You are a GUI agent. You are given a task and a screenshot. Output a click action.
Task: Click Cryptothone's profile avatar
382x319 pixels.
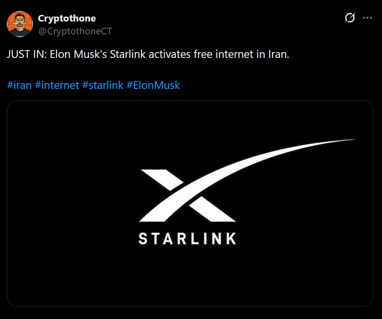[x=19, y=24]
